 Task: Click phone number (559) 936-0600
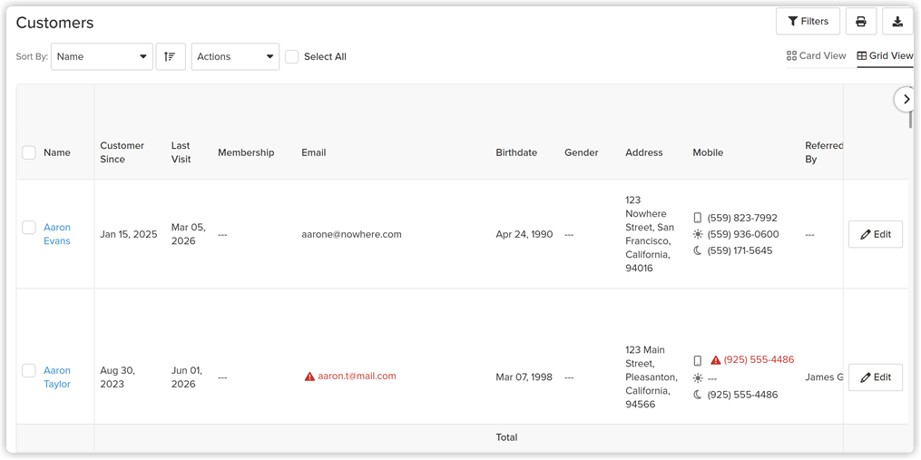743,234
